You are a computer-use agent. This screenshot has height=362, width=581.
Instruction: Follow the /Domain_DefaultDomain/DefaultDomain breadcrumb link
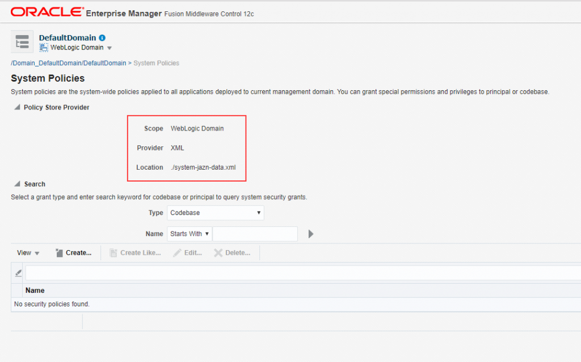click(x=69, y=63)
